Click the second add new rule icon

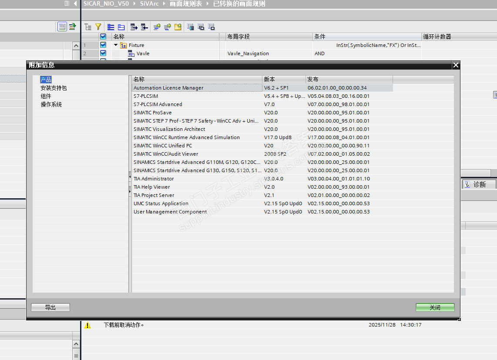[x=168, y=27]
